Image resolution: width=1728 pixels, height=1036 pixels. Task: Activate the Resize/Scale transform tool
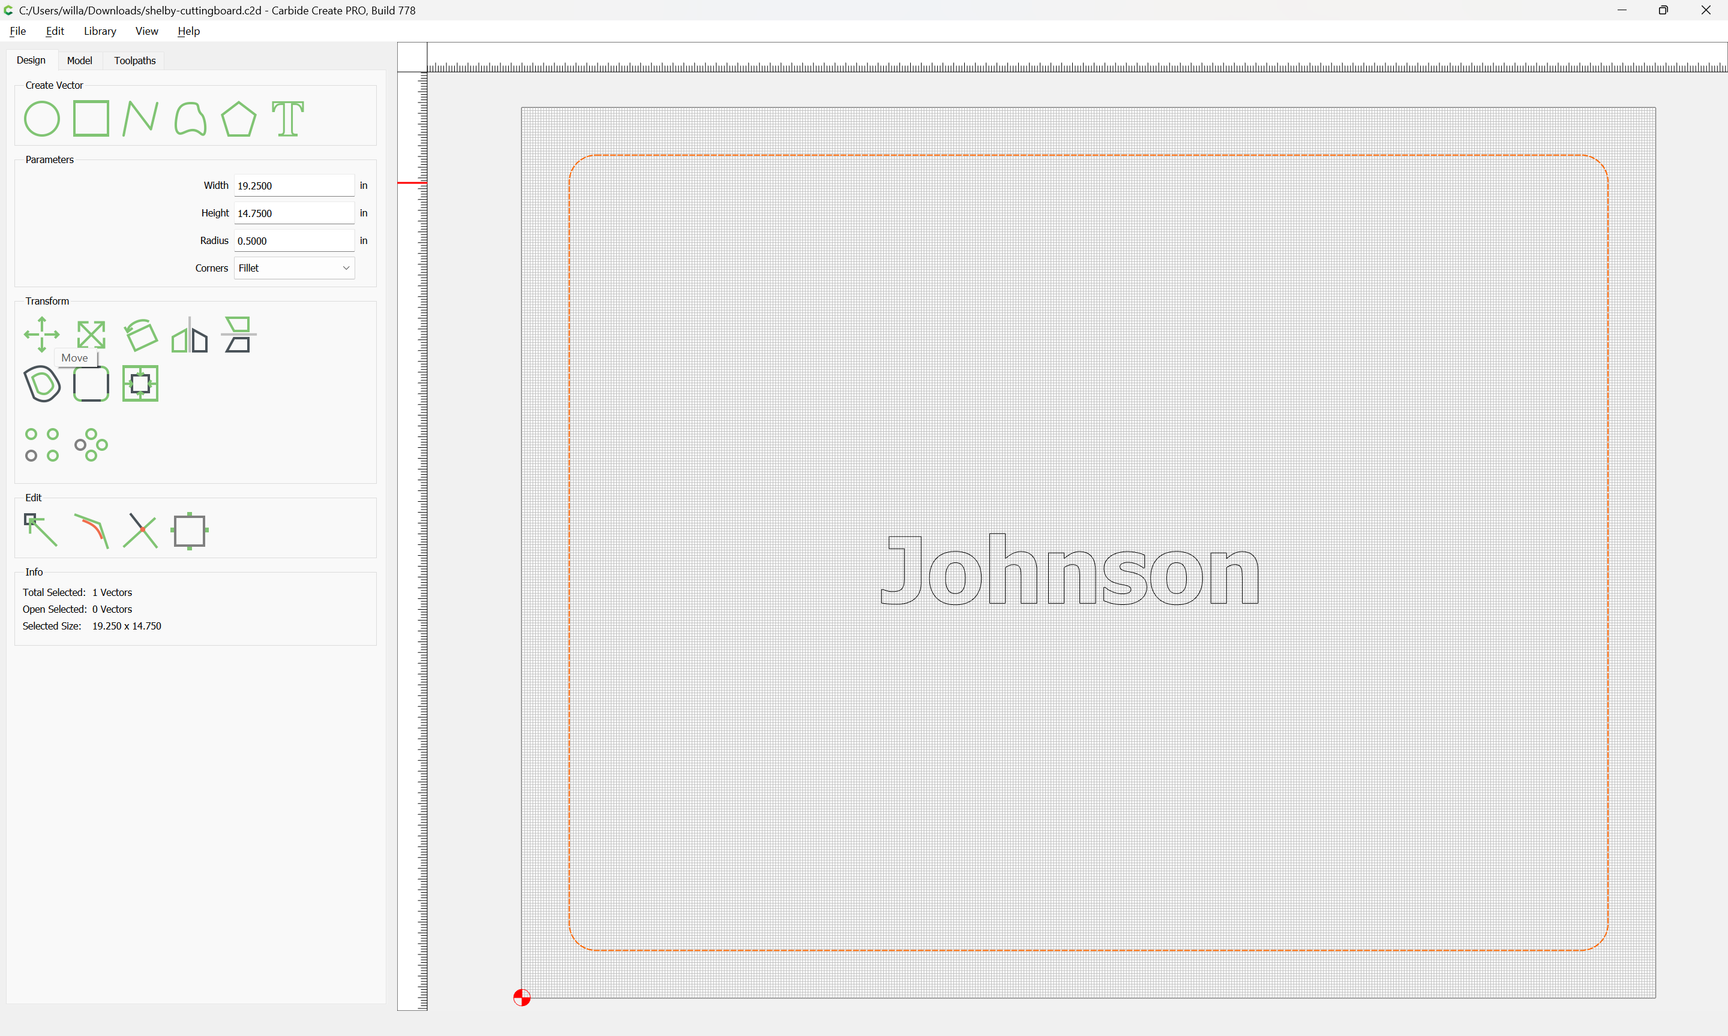pyautogui.click(x=91, y=335)
